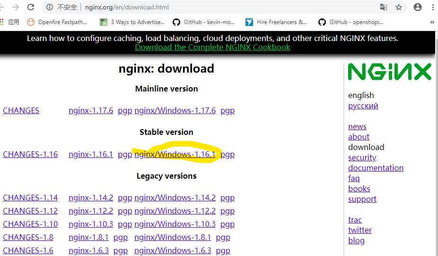438x256 pixels.
Task: Open the CHANGES-1.12 link
Action: coord(30,211)
